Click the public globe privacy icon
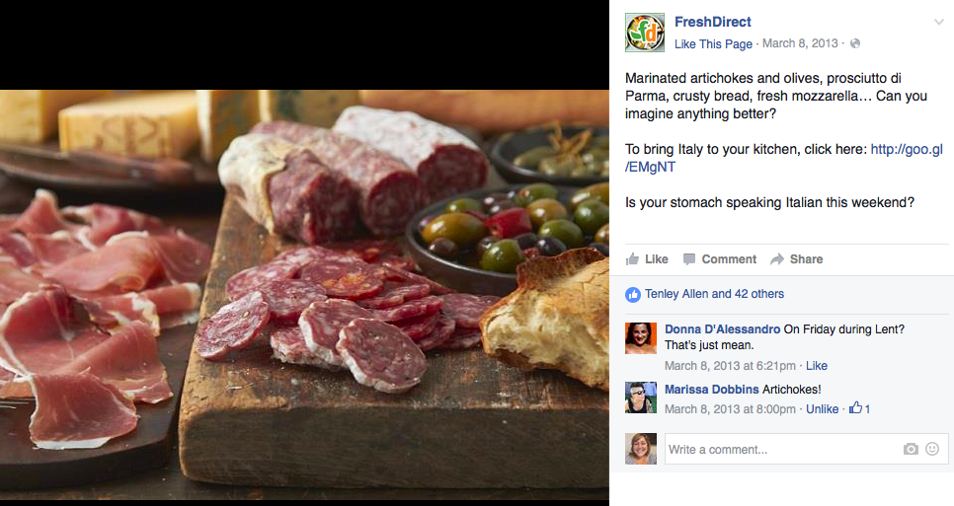Image resolution: width=954 pixels, height=506 pixels. [855, 43]
